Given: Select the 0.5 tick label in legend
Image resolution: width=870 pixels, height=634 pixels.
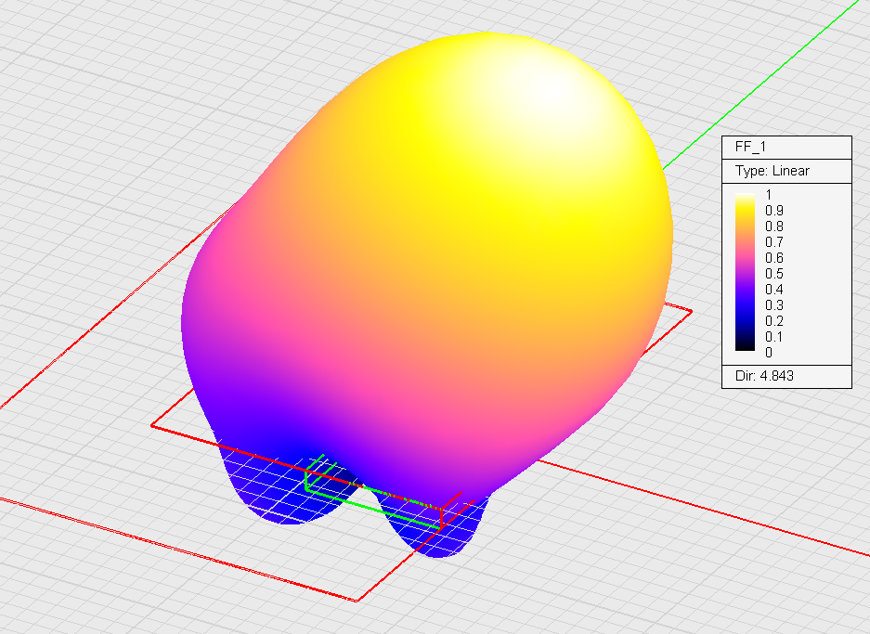Looking at the screenshot, I should 773,274.
